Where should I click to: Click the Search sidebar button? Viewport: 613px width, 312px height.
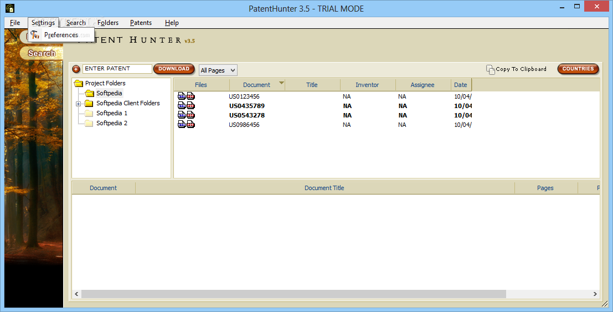[x=41, y=53]
